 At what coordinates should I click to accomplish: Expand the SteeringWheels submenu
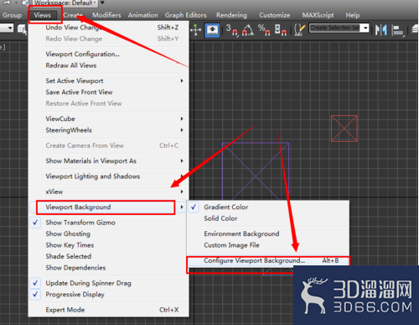109,130
